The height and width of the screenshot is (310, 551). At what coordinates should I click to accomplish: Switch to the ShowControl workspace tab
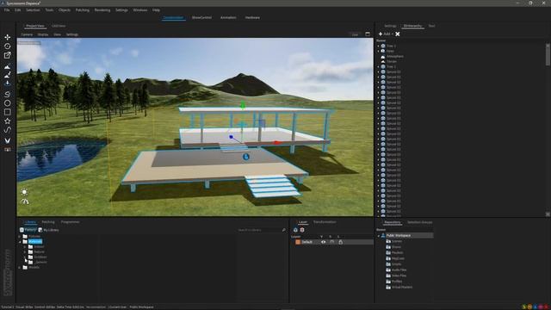(x=201, y=17)
